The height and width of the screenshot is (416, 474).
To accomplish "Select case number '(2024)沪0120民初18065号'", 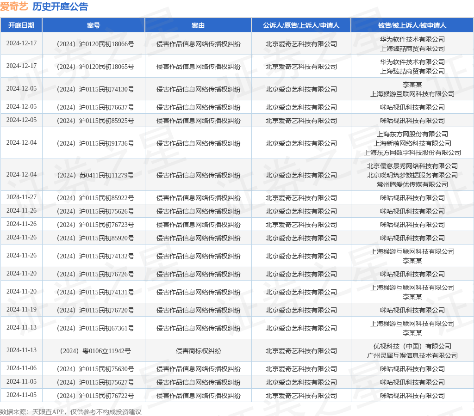I will coord(95,67).
